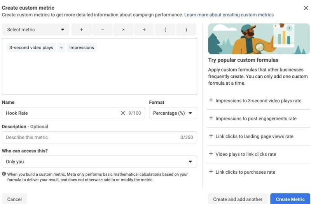Viewport: 311px width, 204px height.
Task: Open the Who can access dropdown
Action: (x=99, y=162)
